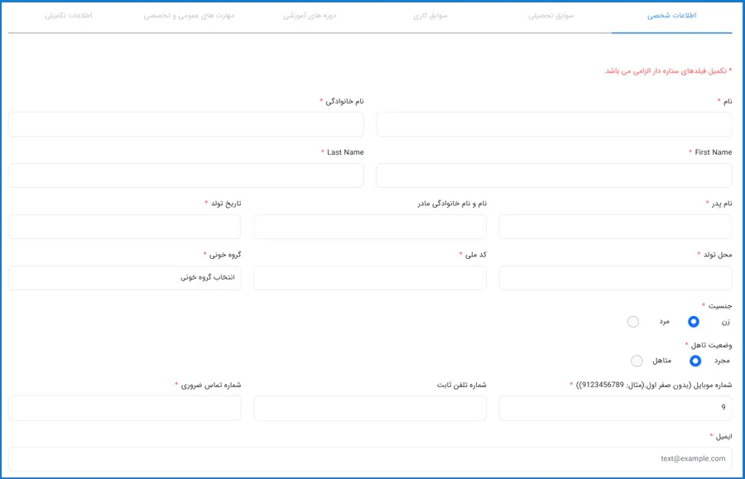Select the زن gender radio button

click(x=694, y=322)
